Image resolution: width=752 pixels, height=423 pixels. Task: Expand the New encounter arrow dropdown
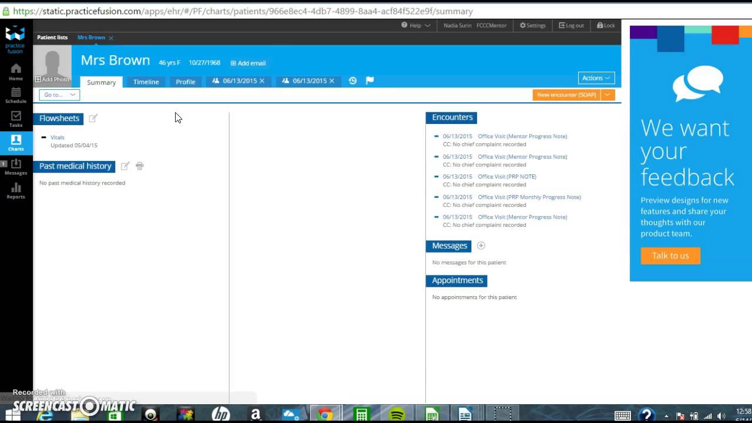tap(607, 95)
